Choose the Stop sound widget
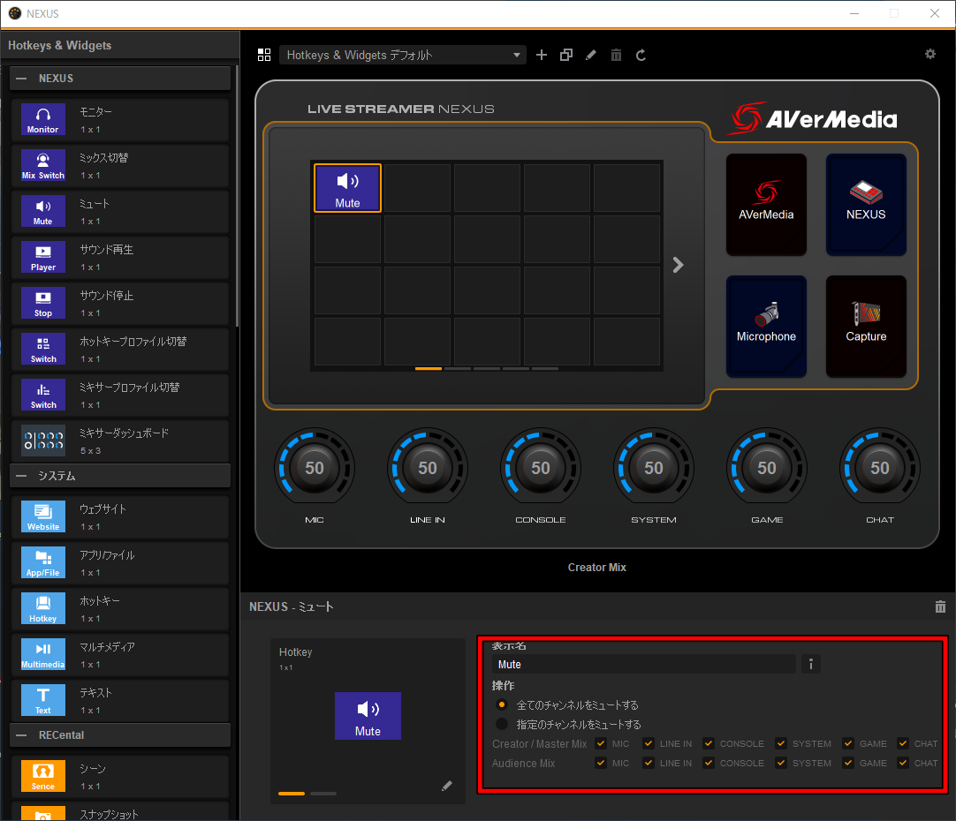Image resolution: width=956 pixels, height=821 pixels. [42, 303]
